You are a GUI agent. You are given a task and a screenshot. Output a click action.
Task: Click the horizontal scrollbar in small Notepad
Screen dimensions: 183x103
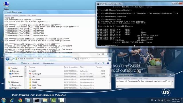[x=144, y=86]
